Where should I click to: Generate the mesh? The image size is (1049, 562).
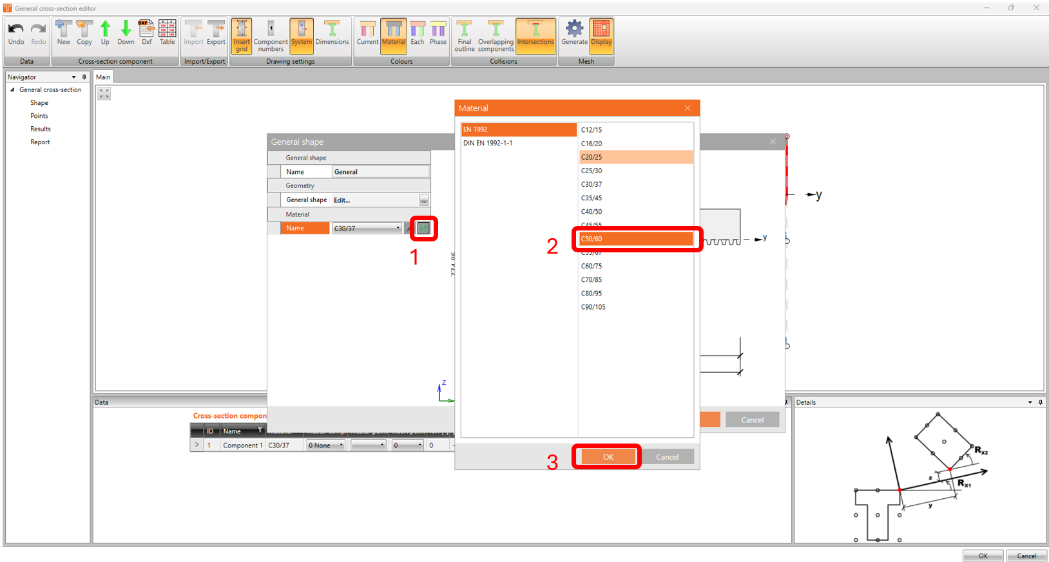click(x=574, y=33)
